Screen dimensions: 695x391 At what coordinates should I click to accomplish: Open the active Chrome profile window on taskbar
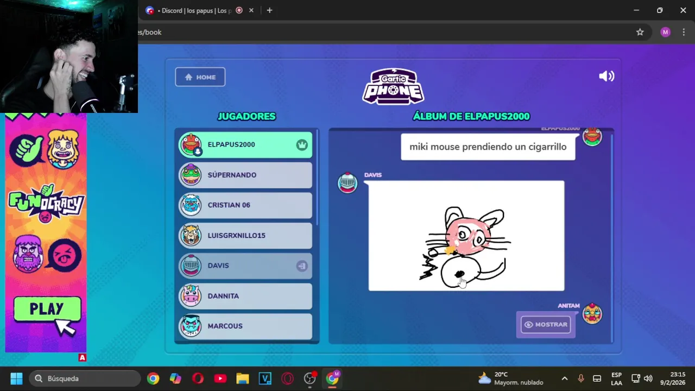pyautogui.click(x=332, y=379)
